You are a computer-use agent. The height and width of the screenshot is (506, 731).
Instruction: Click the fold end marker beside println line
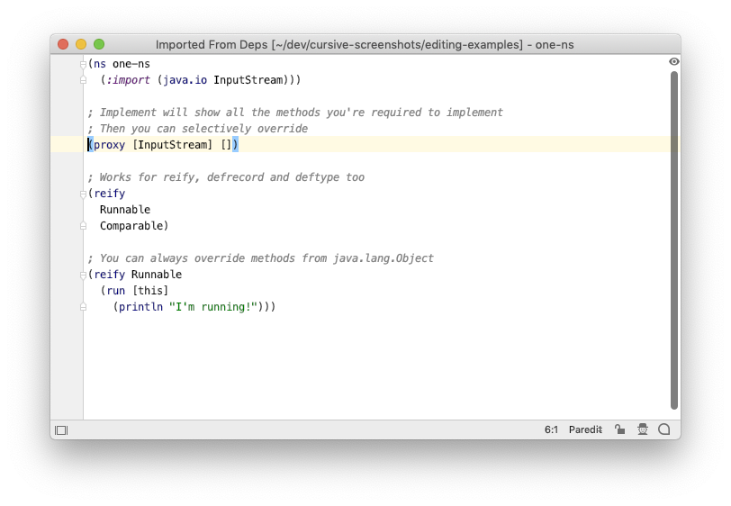[x=83, y=307]
